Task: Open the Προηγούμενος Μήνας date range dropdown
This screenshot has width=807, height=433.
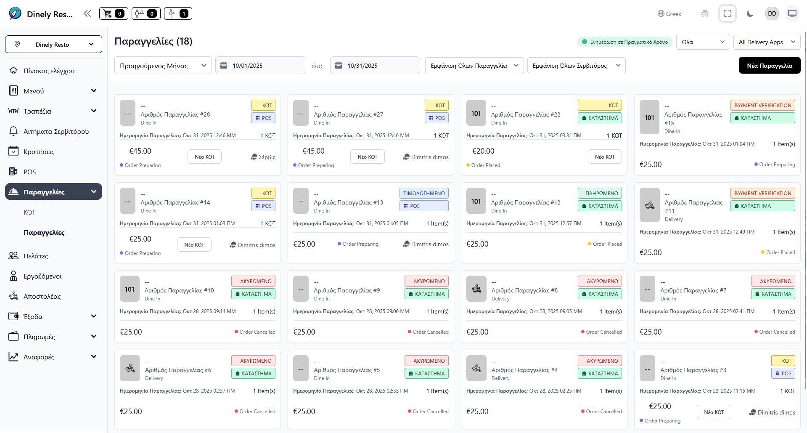Action: 163,66
